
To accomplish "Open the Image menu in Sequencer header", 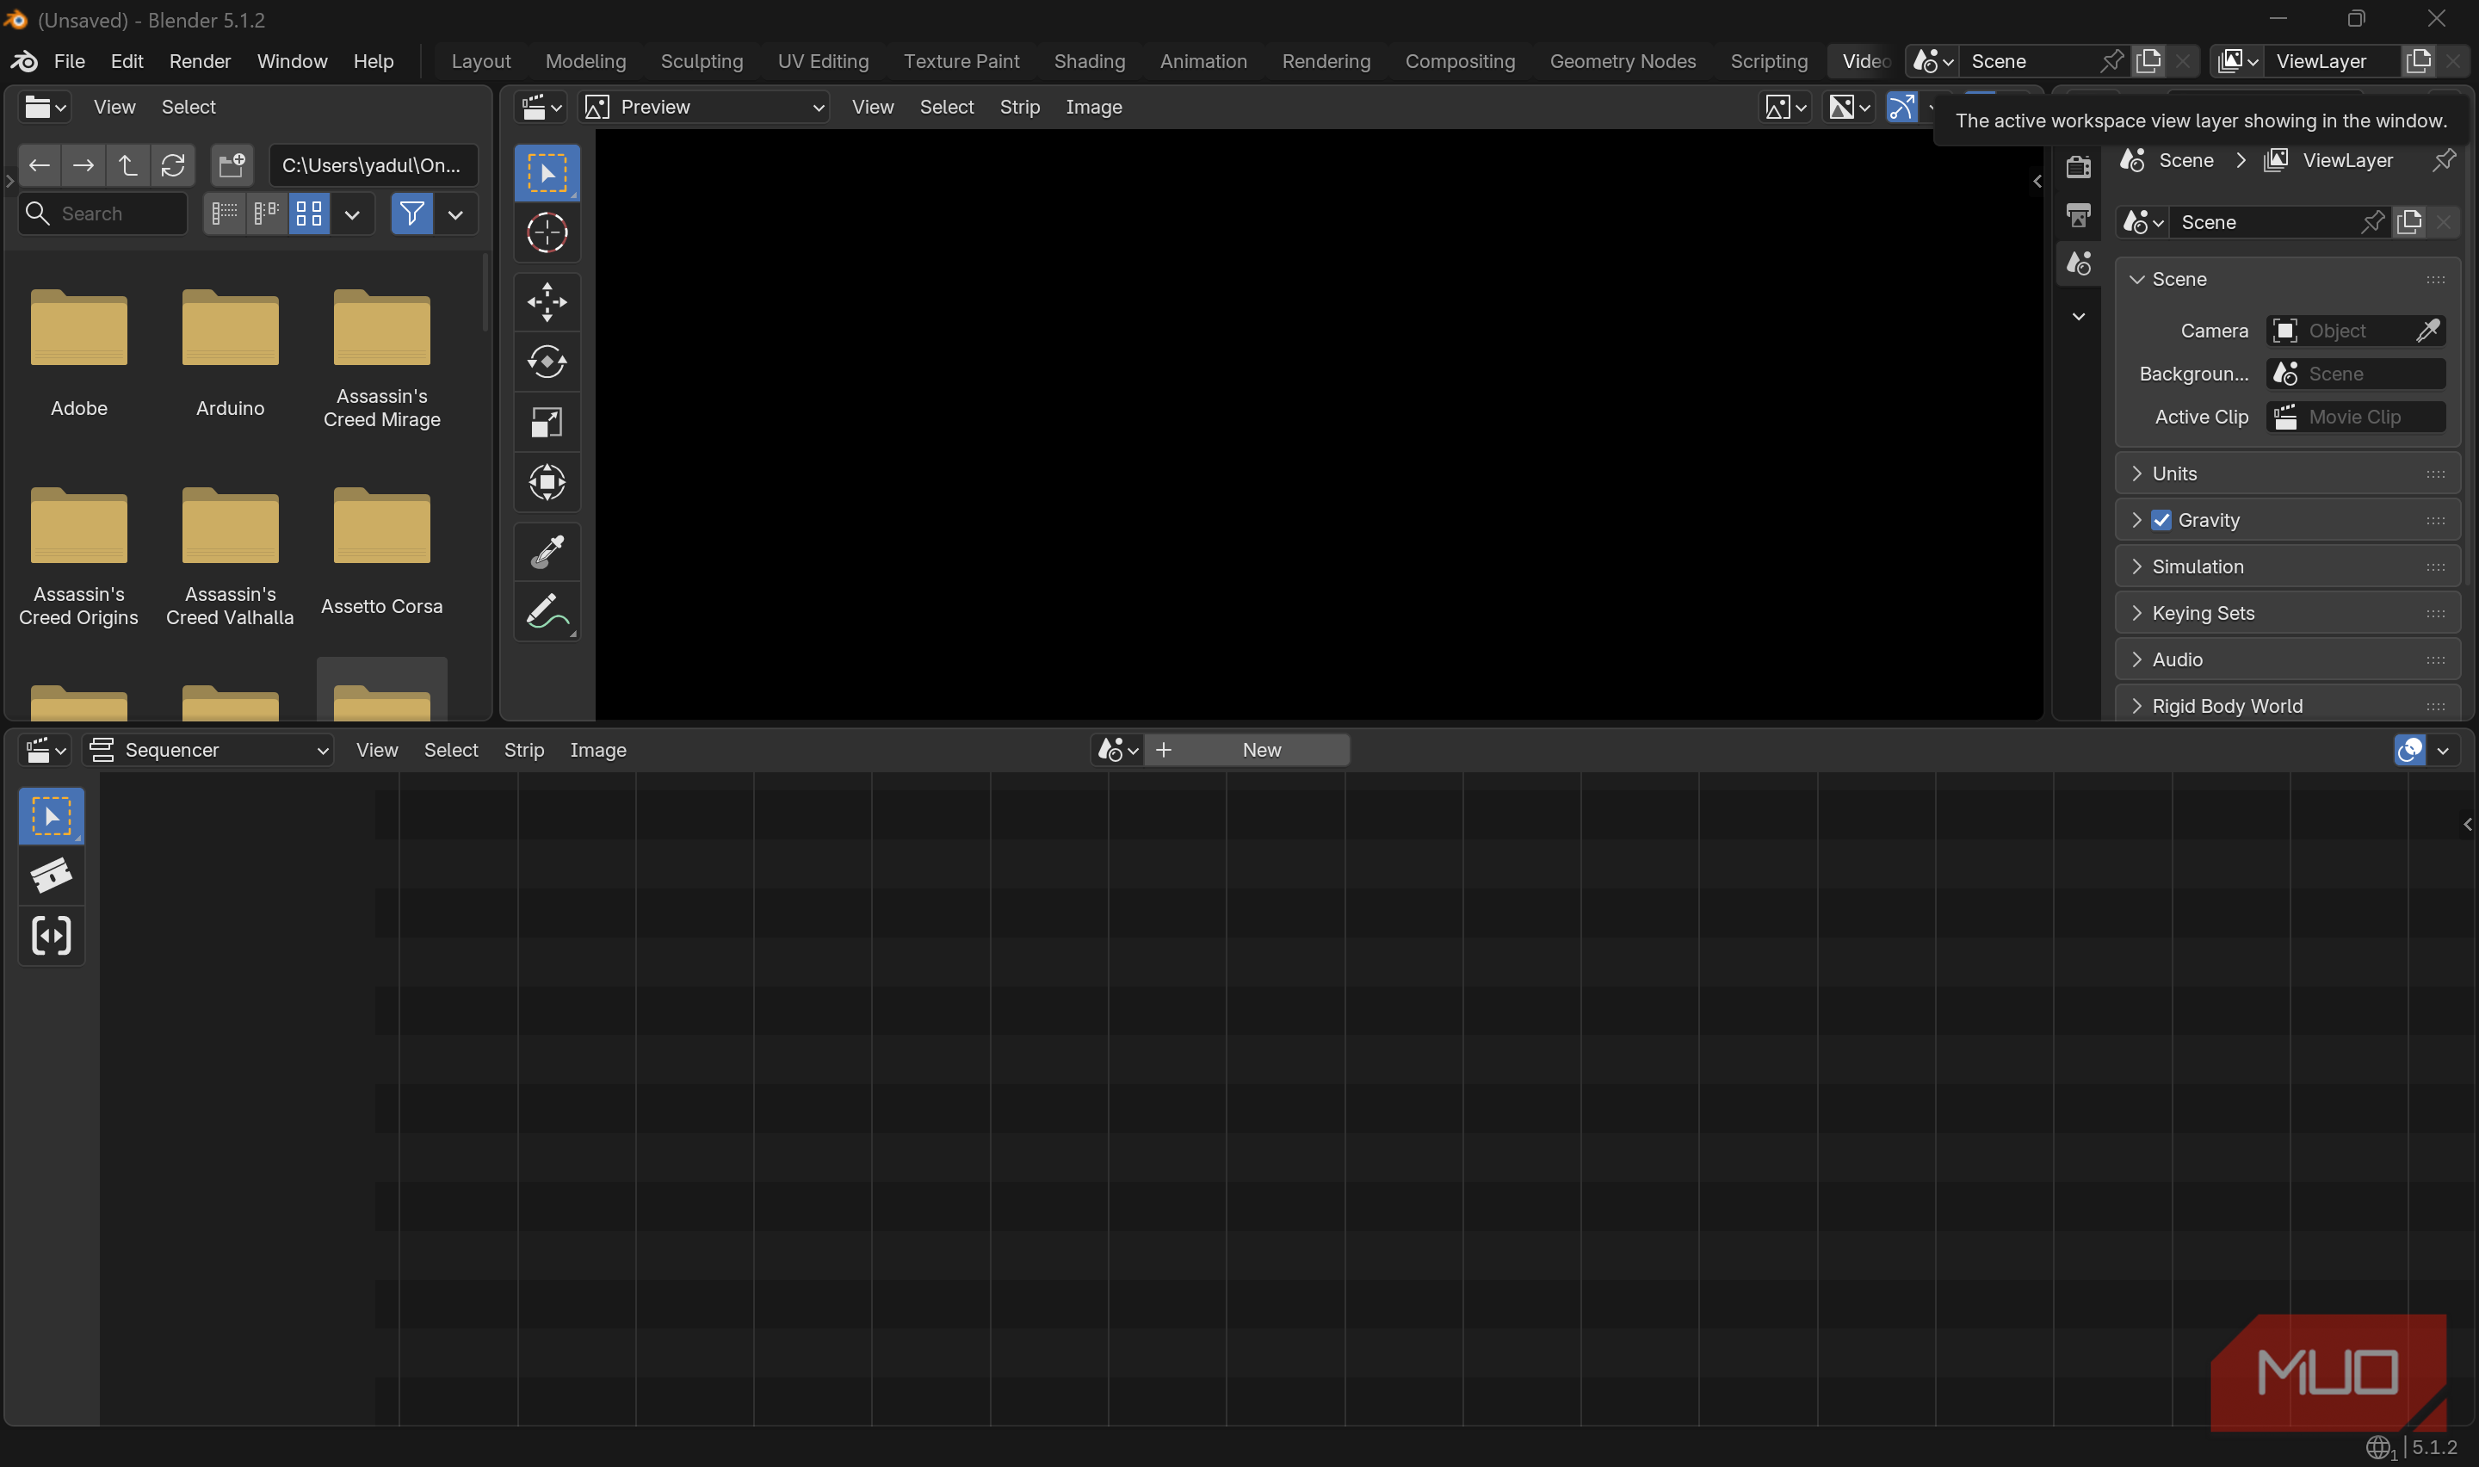I will click(x=597, y=751).
